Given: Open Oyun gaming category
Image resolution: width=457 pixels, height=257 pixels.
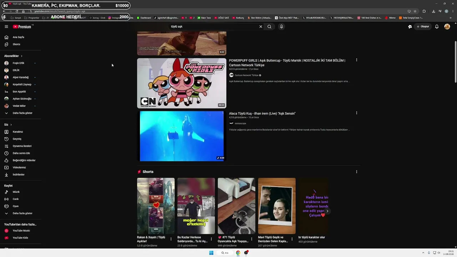Looking at the screenshot, I should (x=16, y=206).
